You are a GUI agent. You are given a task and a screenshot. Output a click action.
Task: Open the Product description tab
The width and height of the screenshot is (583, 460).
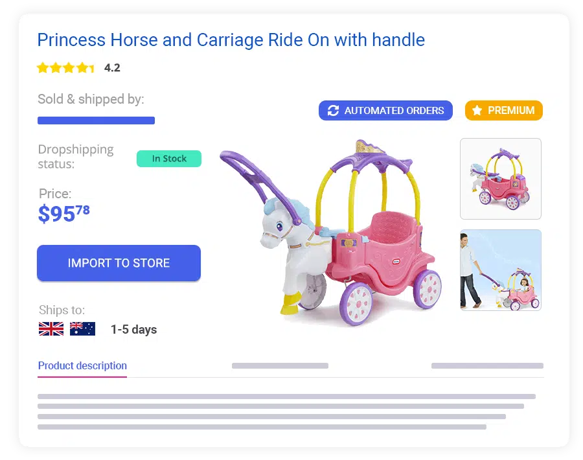[82, 365]
